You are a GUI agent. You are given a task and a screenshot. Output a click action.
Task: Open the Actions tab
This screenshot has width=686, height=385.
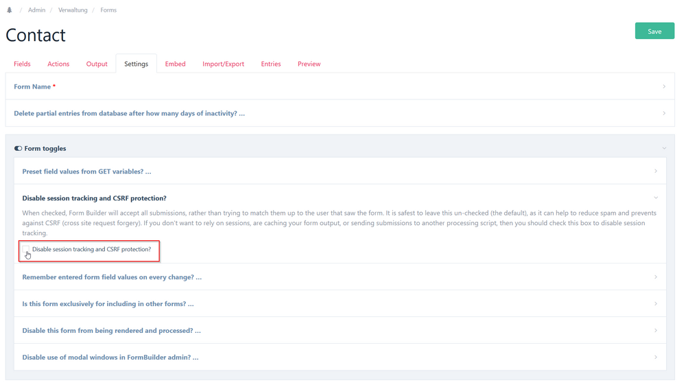(x=58, y=64)
